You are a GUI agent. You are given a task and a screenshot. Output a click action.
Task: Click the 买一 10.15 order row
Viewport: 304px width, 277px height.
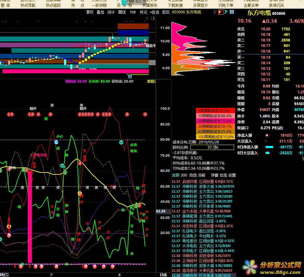tap(264, 58)
